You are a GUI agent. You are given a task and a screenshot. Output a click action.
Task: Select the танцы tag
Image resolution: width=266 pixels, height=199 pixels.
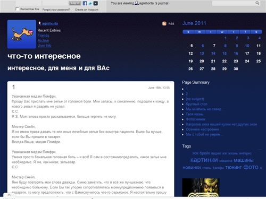coord(218,168)
